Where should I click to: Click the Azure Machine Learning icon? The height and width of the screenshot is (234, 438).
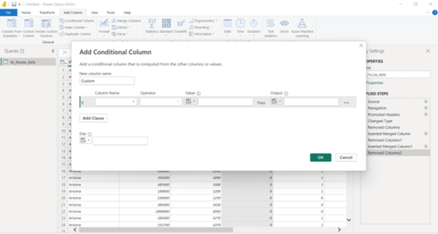point(302,23)
